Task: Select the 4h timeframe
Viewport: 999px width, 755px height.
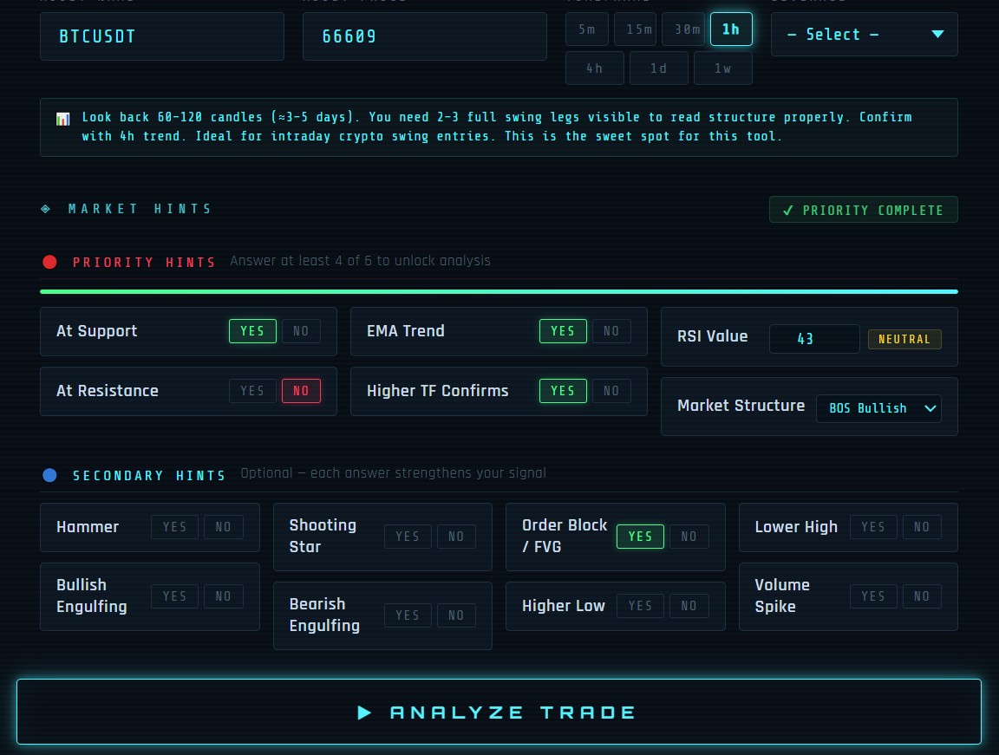Action: [594, 68]
